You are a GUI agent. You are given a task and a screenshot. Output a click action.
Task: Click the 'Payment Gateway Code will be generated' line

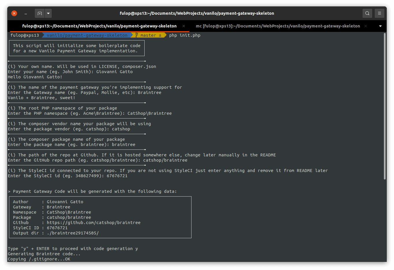click(92, 191)
